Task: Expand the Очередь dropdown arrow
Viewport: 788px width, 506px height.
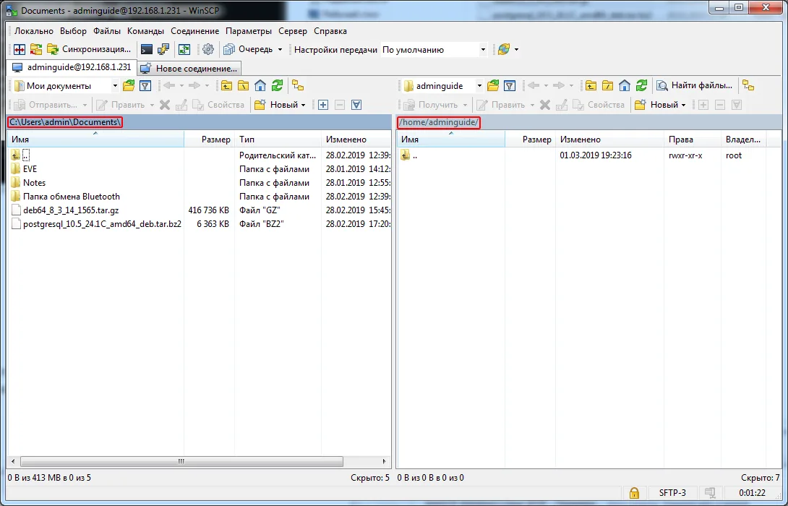Action: pyautogui.click(x=280, y=49)
